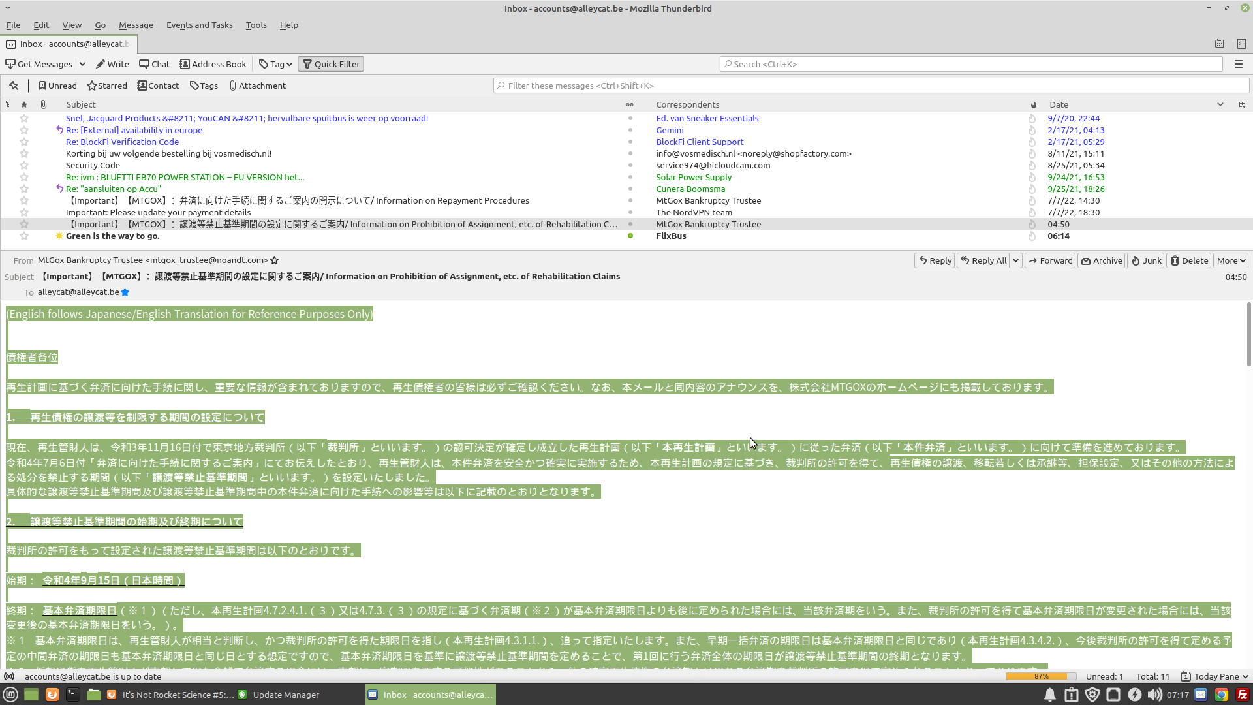The width and height of the screenshot is (1253, 705).
Task: Click the pin filter bar icon
Action: (14, 86)
